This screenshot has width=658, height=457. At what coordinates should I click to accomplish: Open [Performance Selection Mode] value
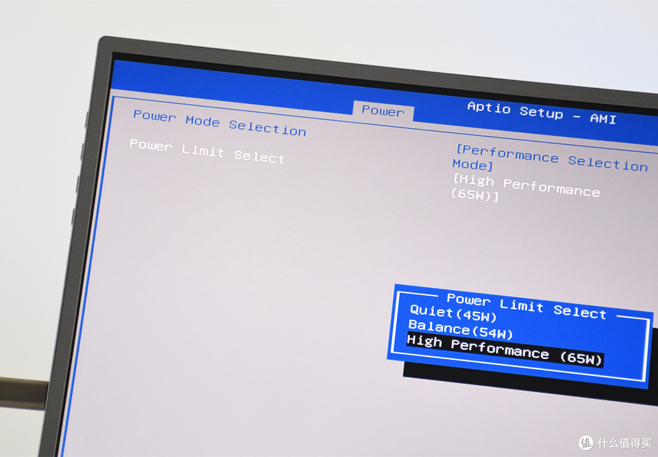550,159
